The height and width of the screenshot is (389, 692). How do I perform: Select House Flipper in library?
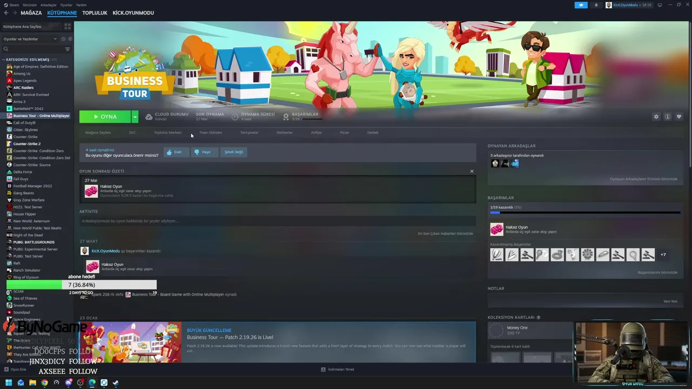pyautogui.click(x=24, y=214)
